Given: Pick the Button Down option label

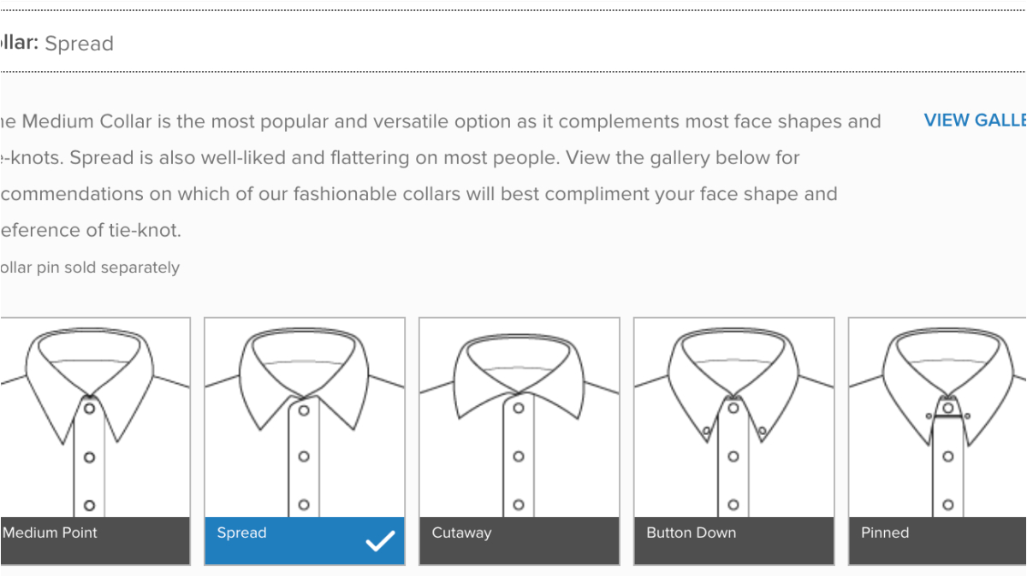Looking at the screenshot, I should pos(692,533).
